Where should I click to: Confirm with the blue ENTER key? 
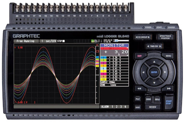(154, 72)
